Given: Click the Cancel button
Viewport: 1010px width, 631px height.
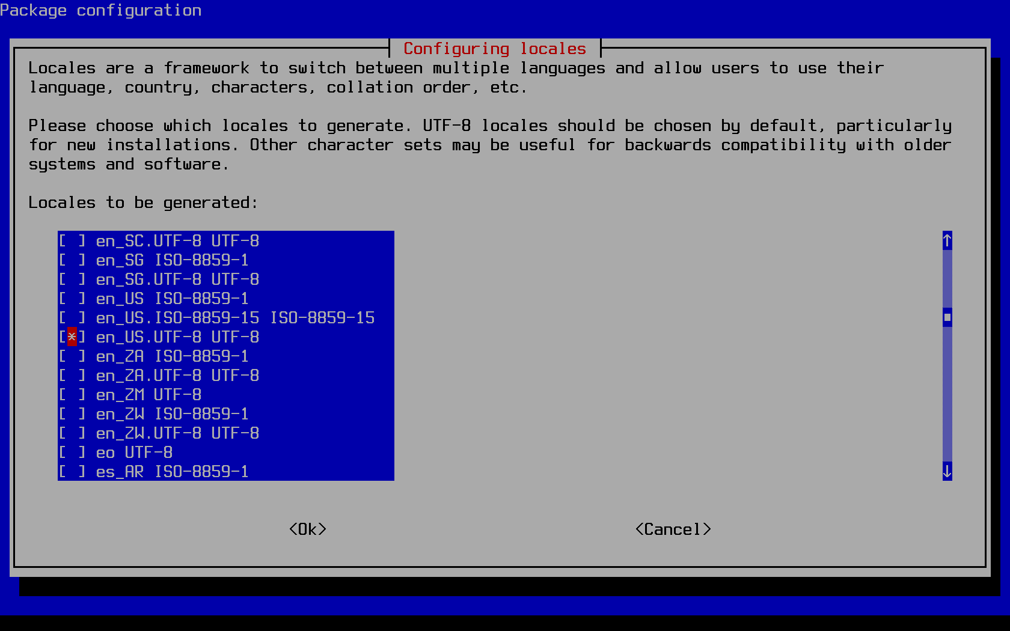Looking at the screenshot, I should pyautogui.click(x=673, y=529).
